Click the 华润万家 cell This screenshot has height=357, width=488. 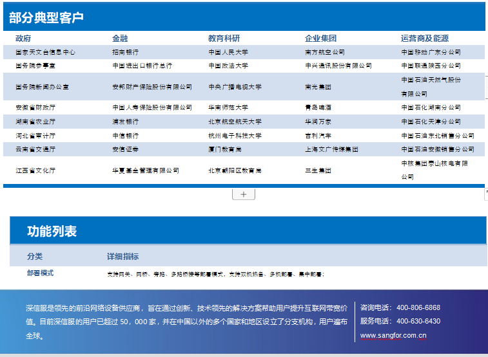coord(318,122)
